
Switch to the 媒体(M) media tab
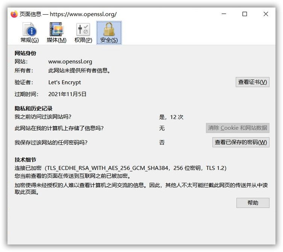56,33
